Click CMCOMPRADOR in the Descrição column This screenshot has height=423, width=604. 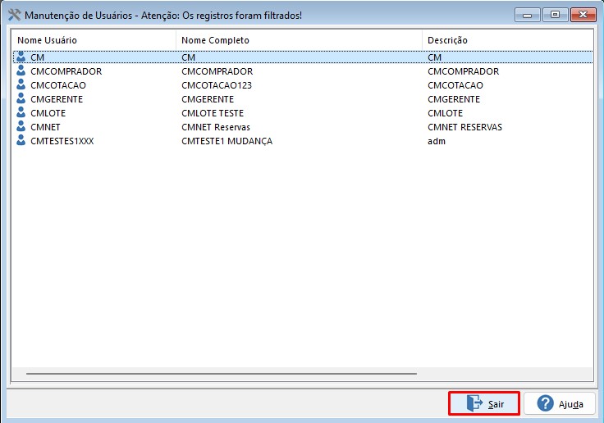pyautogui.click(x=464, y=71)
